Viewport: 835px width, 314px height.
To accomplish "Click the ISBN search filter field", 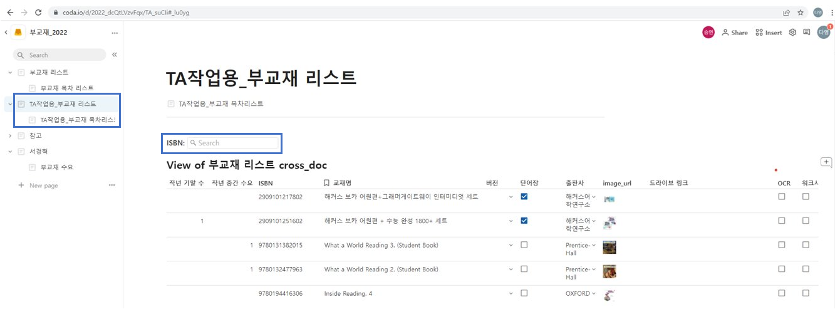I will (x=232, y=143).
